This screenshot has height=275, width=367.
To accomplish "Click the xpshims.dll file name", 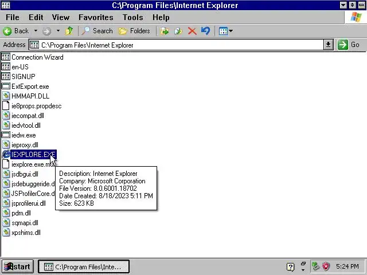I will (26, 233).
